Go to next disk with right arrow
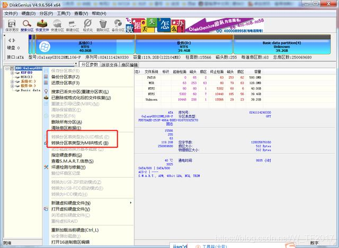Screen dimensions: 339x248 coord(14,40)
